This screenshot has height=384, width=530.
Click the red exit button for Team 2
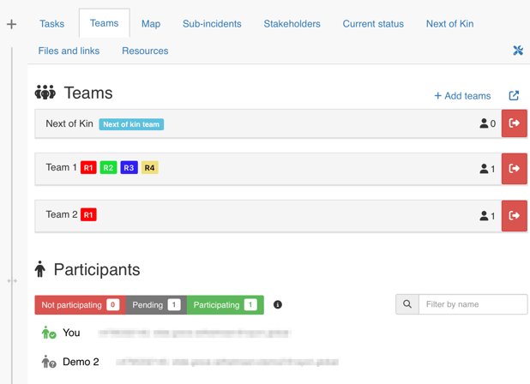tap(515, 216)
